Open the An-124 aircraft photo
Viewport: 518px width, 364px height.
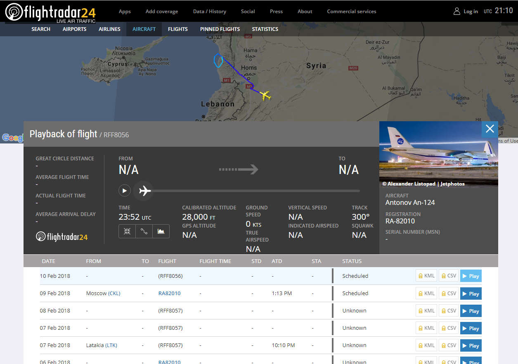pos(439,154)
